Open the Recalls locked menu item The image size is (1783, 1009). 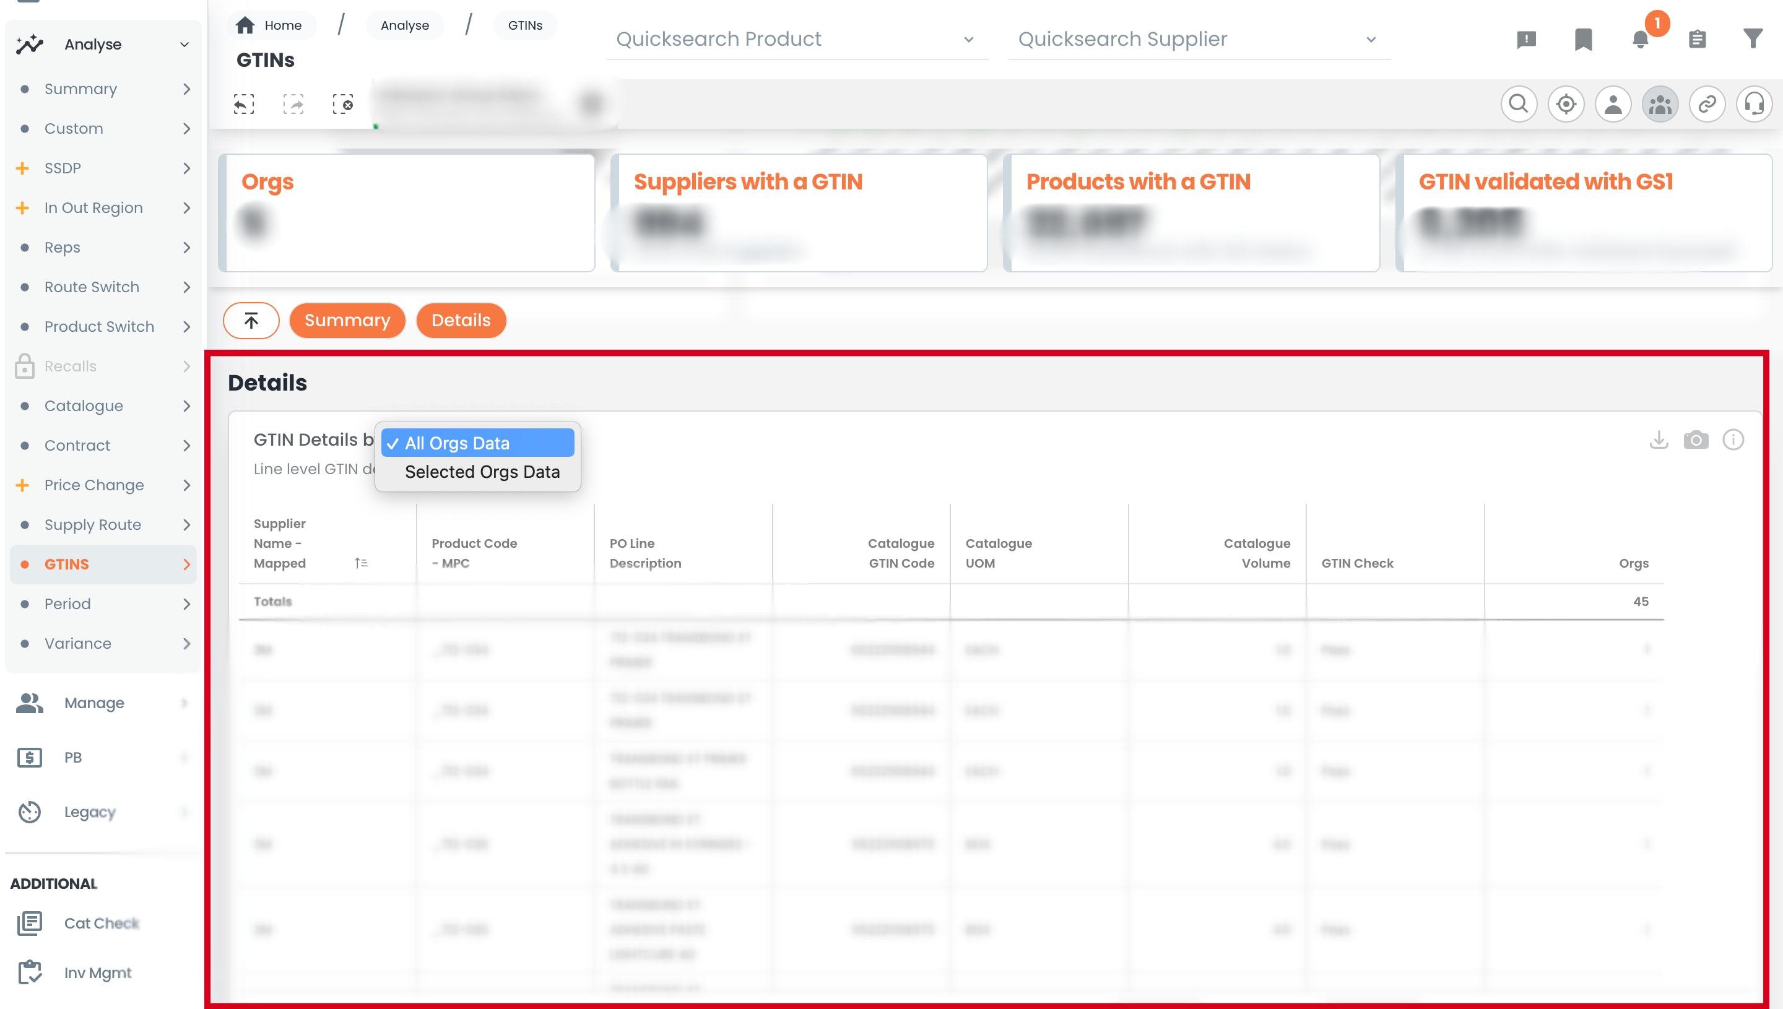pos(103,366)
